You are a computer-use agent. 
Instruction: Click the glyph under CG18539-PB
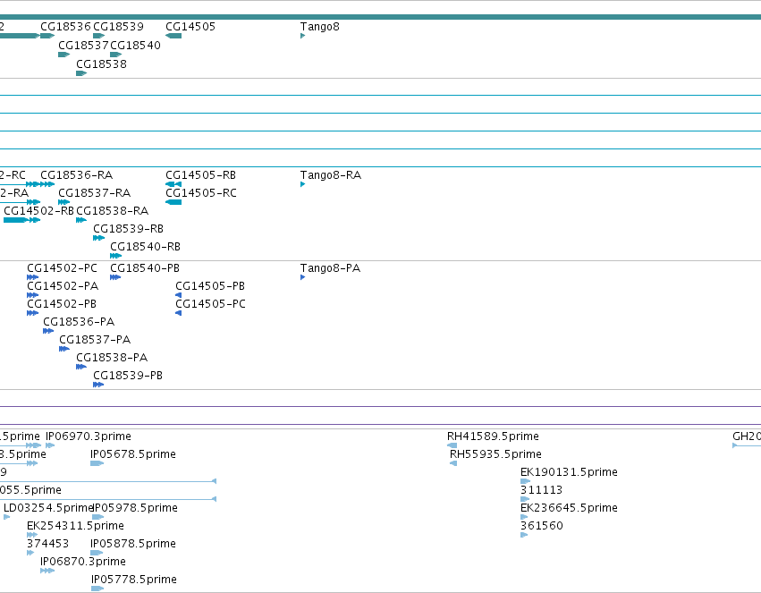tap(98, 385)
